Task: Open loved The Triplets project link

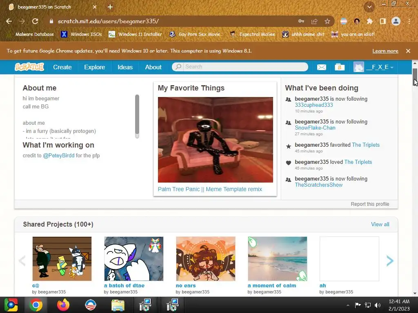Action: [358, 162]
